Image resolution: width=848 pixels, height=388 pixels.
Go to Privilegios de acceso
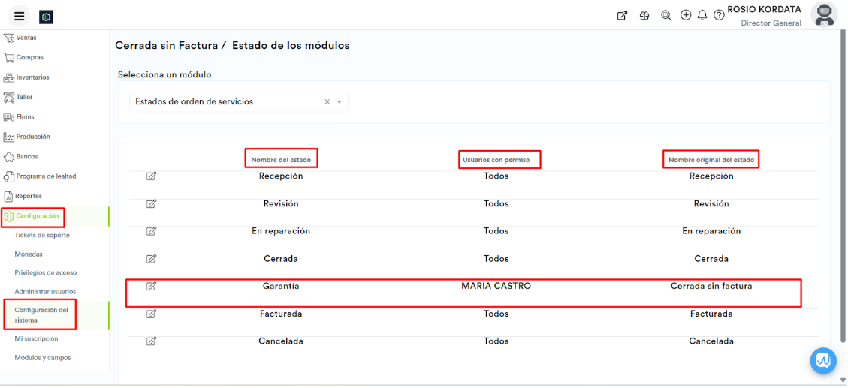pos(45,273)
